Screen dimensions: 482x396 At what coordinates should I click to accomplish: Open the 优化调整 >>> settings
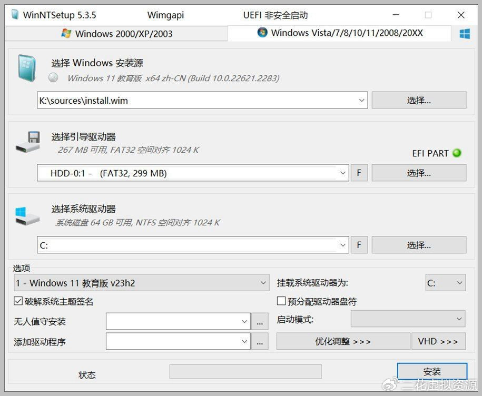point(343,341)
